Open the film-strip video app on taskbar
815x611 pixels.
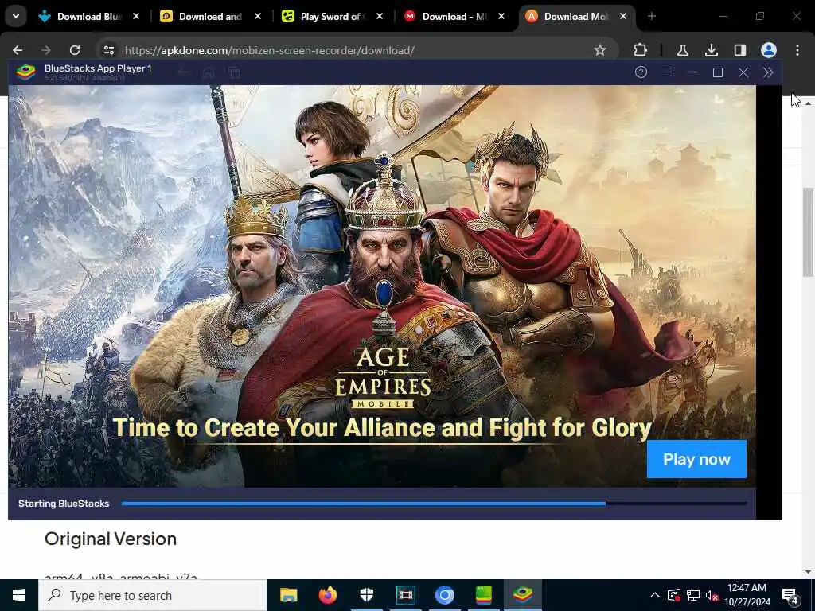pyautogui.click(x=405, y=595)
